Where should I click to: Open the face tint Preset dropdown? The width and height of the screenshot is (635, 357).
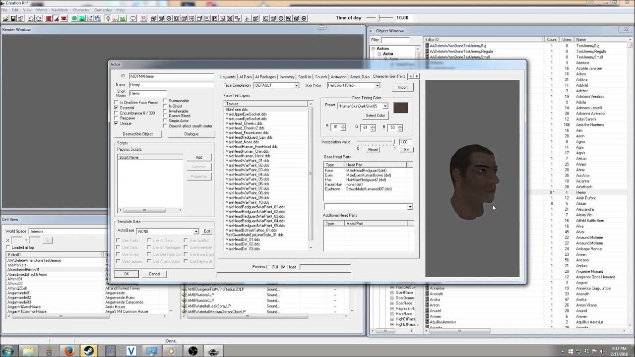[385, 106]
